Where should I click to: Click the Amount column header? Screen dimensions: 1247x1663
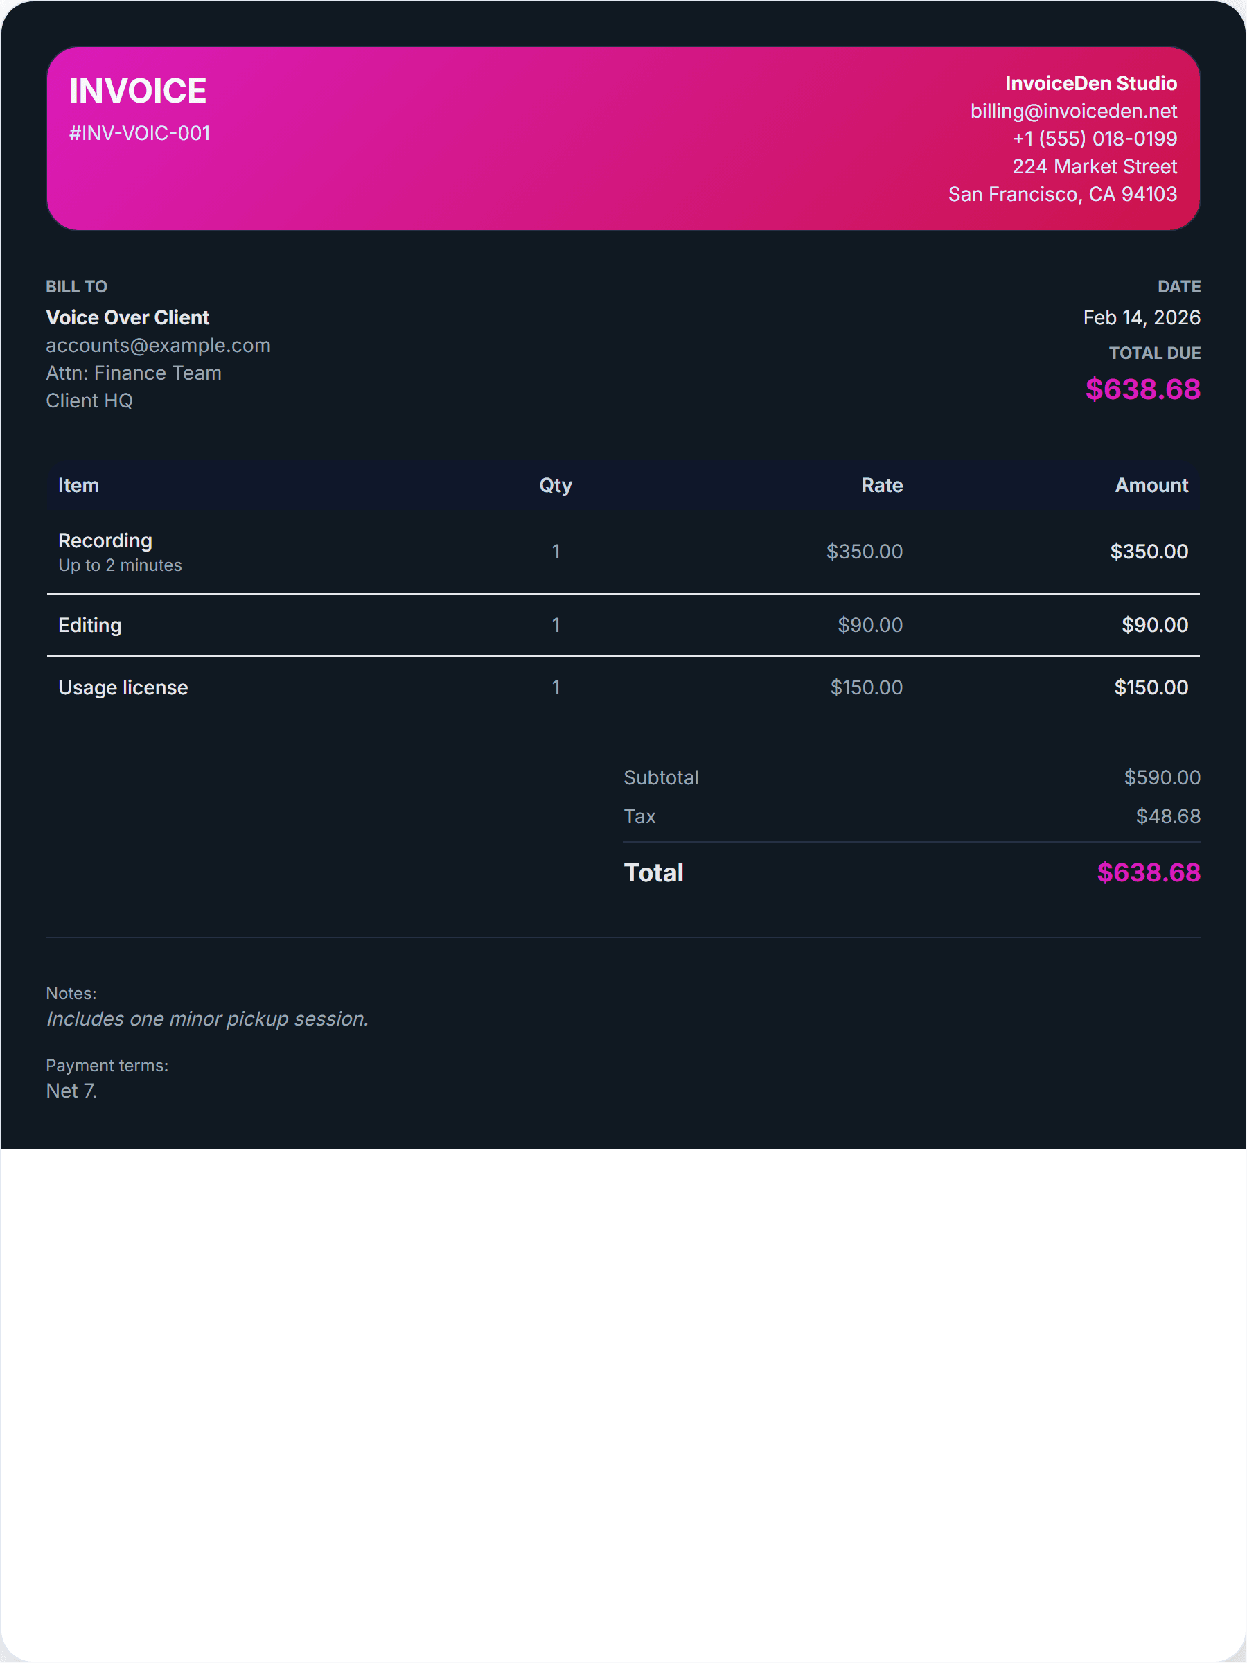(x=1150, y=486)
